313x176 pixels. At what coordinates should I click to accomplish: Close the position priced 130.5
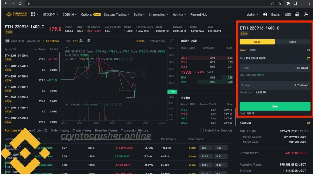click(192, 165)
